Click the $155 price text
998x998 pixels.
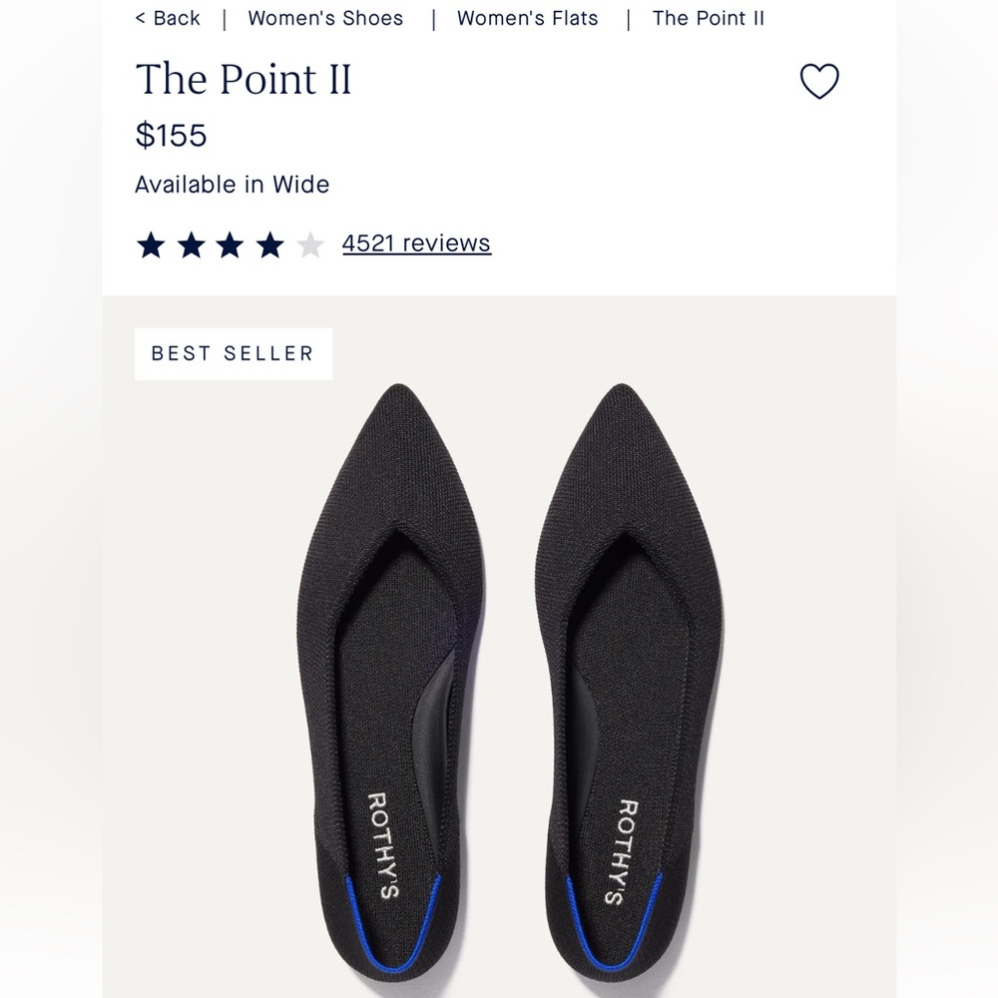click(172, 136)
